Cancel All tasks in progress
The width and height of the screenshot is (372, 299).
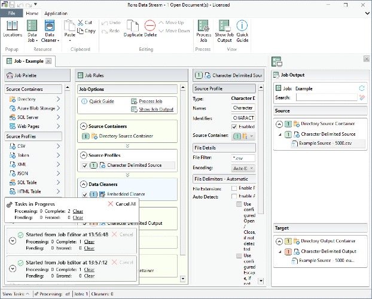tap(122, 204)
